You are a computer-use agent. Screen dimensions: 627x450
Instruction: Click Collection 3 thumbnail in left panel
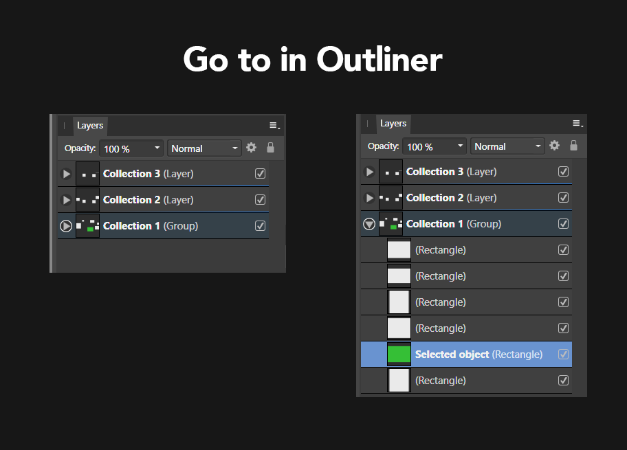87,174
